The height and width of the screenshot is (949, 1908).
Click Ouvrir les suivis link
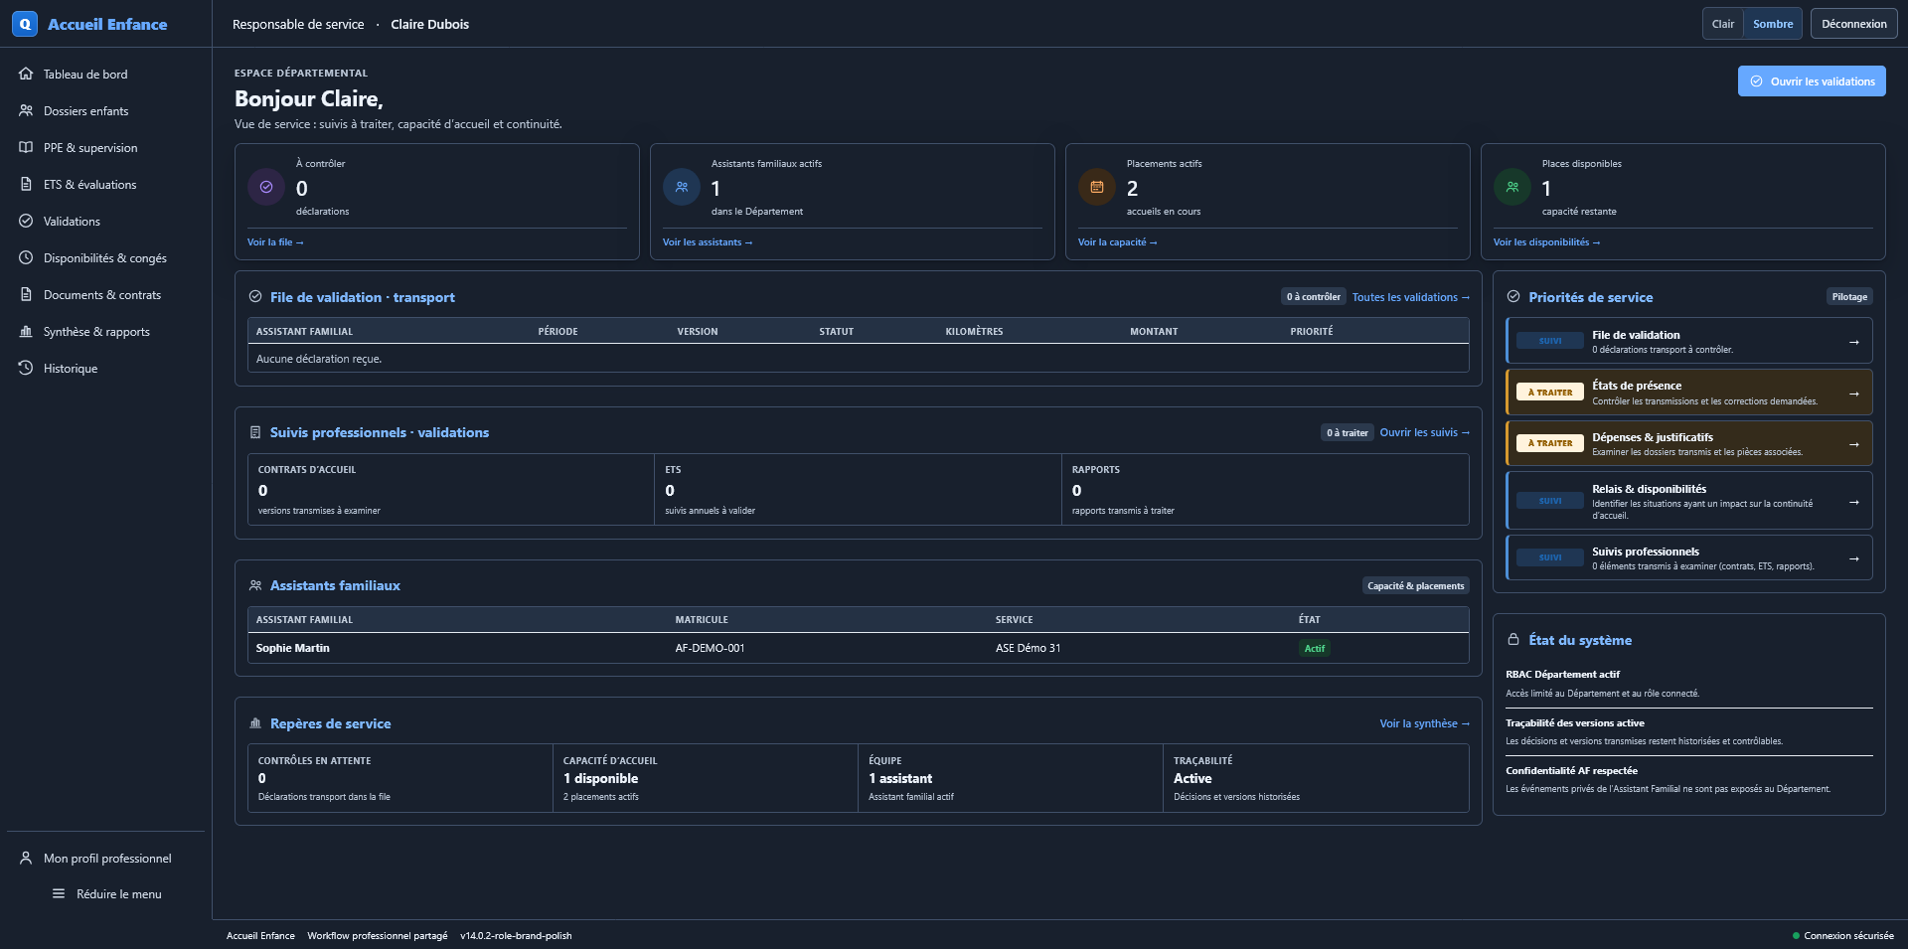1424,432
